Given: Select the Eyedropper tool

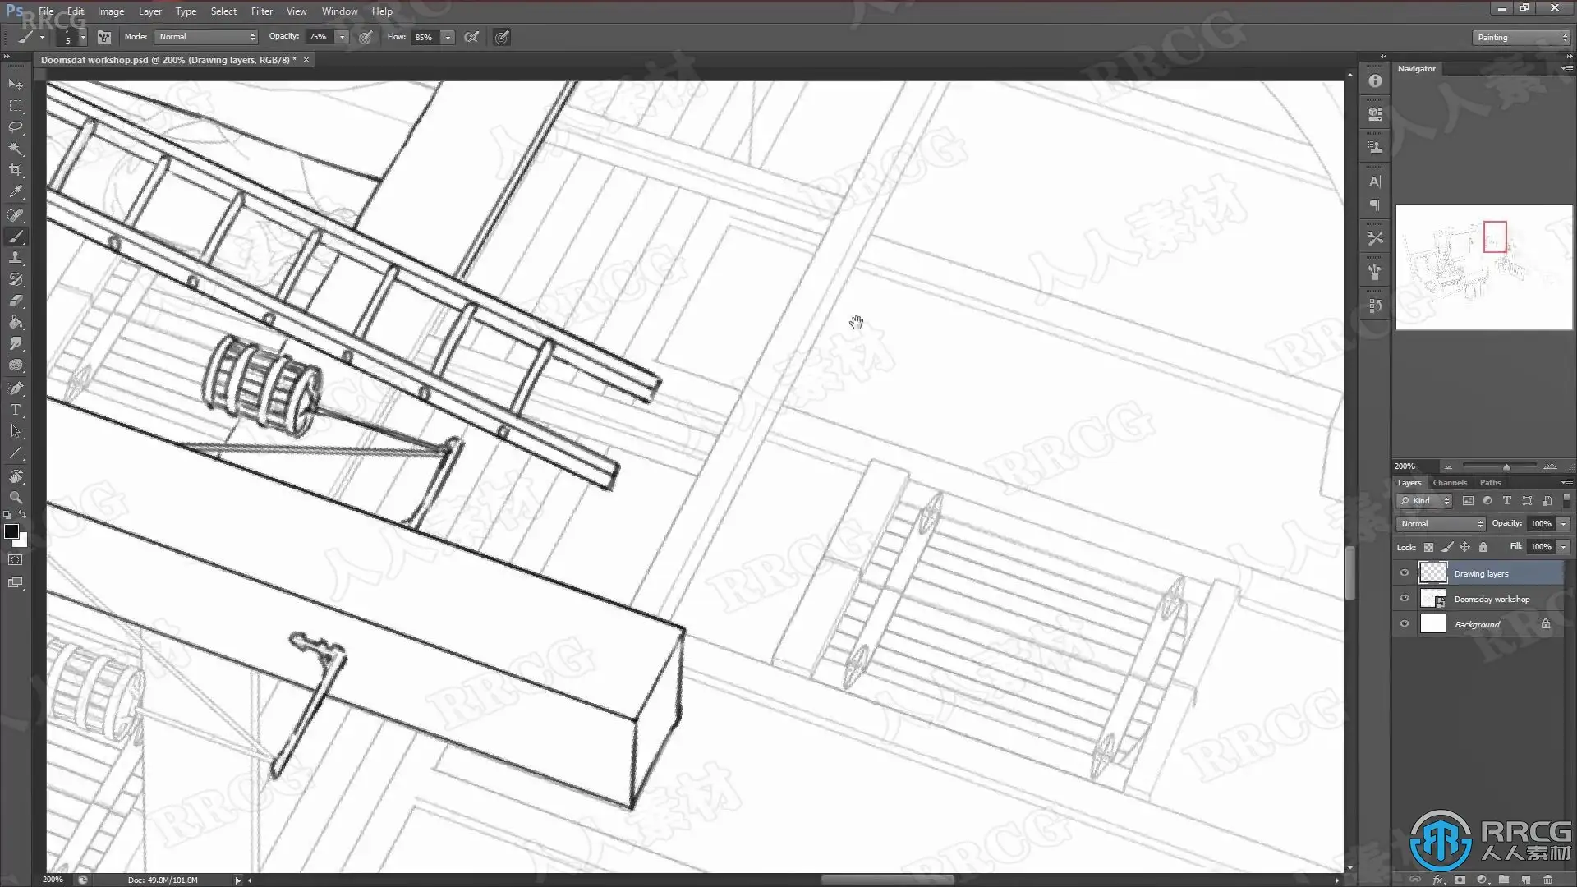Looking at the screenshot, I should pos(16,192).
